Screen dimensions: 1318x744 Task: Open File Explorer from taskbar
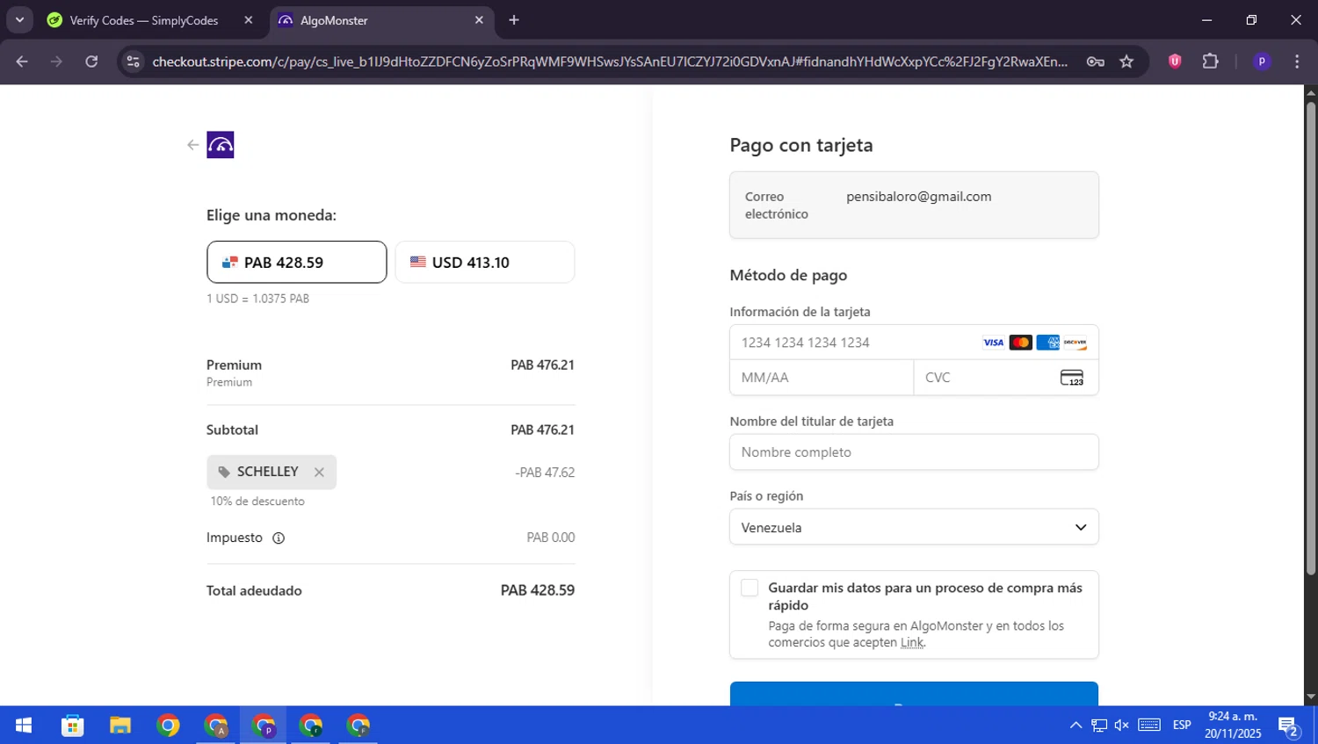pyautogui.click(x=120, y=726)
